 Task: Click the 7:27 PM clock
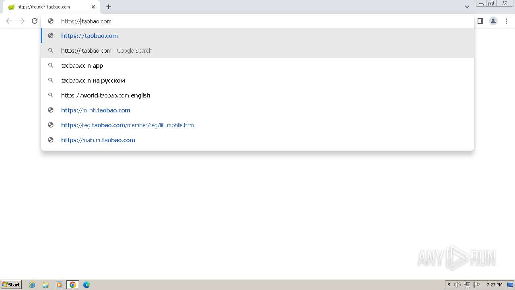pyautogui.click(x=494, y=285)
